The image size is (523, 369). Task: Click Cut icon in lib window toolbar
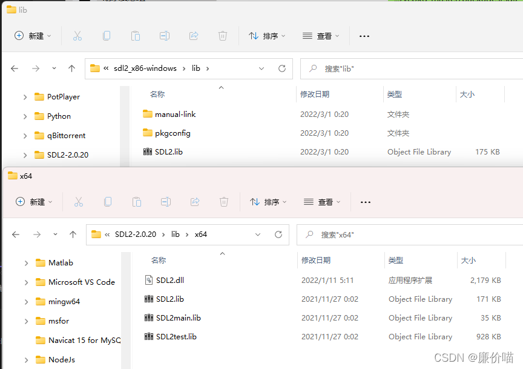point(77,36)
